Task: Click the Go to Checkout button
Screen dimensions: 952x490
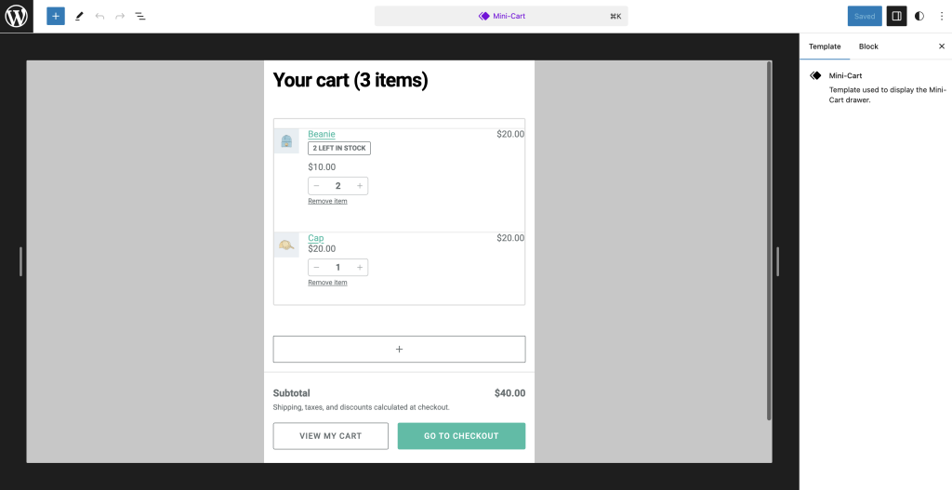Action: 461,436
